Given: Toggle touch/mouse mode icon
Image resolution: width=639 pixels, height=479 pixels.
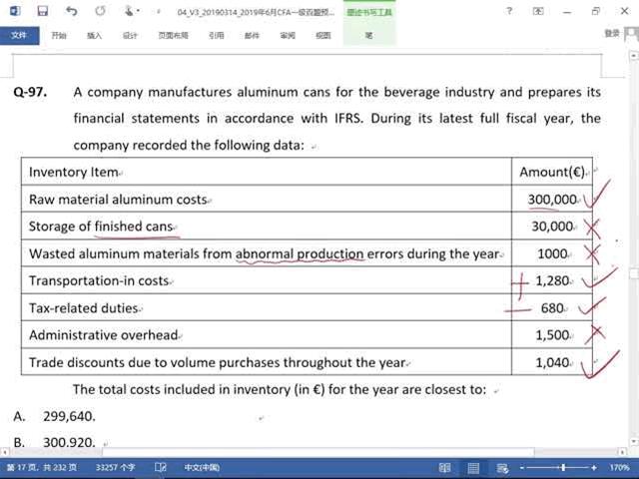Looking at the screenshot, I should pos(130,11).
